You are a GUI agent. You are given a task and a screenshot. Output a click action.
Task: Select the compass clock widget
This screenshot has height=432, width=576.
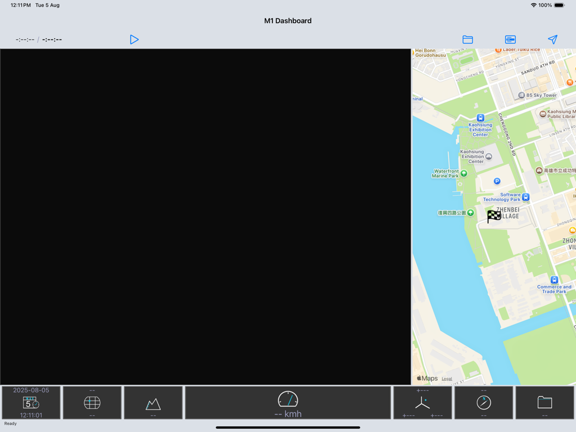click(x=483, y=402)
